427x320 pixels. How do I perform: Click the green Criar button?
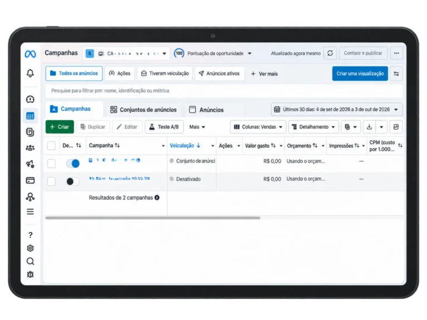click(59, 127)
